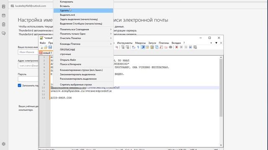268x150 pixels.
Task: Choose 'ПРОПИСНЫЕ' uppercase menu item
Action: pyautogui.click(x=83, y=50)
